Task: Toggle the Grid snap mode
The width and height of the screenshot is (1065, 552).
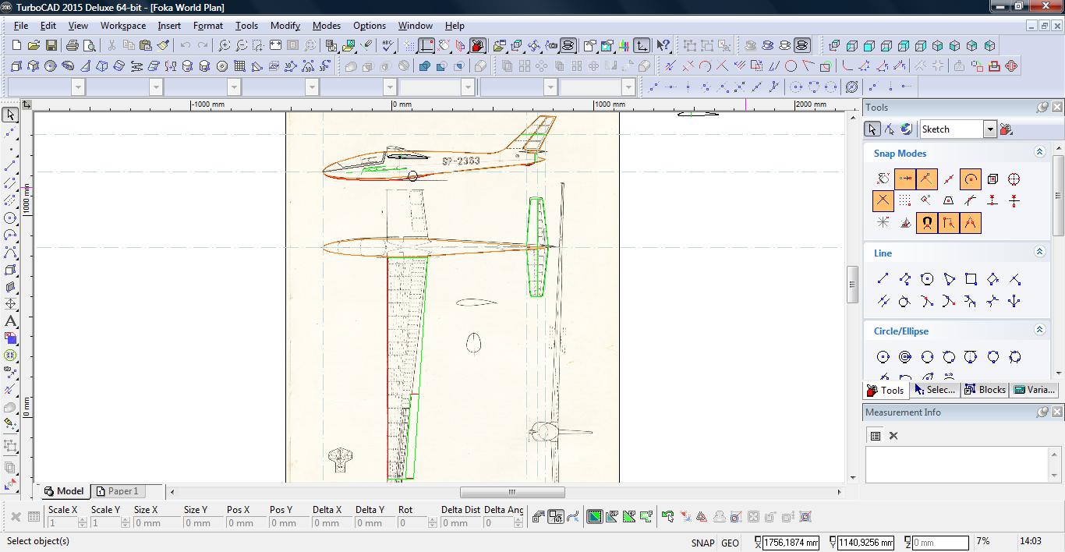Action: (904, 201)
